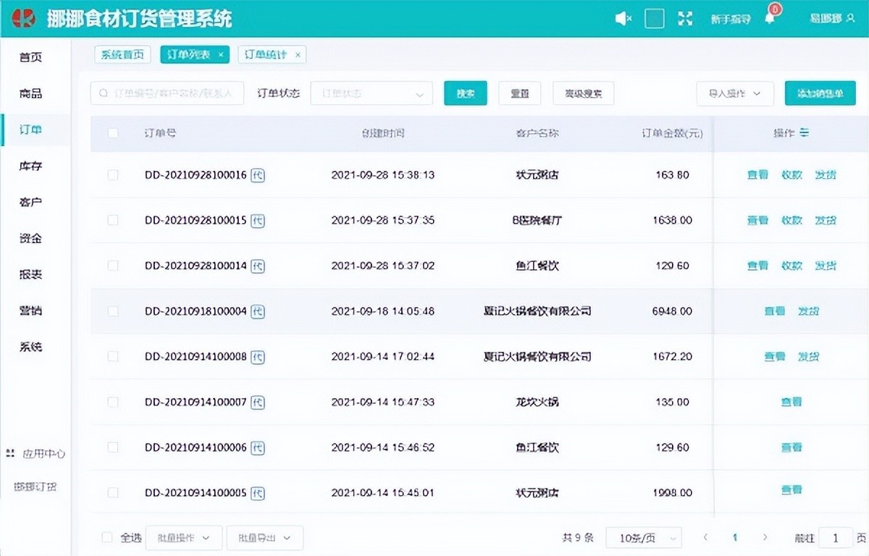Switch to the 系统首页 tab
The width and height of the screenshot is (869, 556).
coord(122,55)
